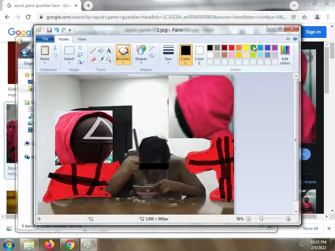Click the Google logo
This screenshot has width=335, height=251.
21,32
